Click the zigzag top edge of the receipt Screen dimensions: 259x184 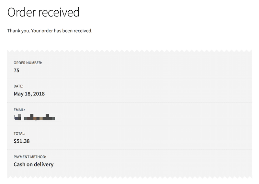tap(129, 51)
